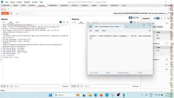Open Request search help icon
The height and width of the screenshot is (98, 174).
tap(2, 86)
